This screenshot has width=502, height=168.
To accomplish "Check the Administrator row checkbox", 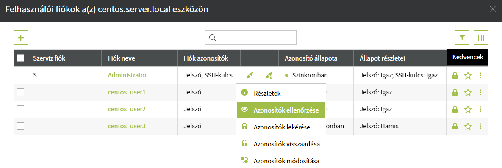I will pyautogui.click(x=20, y=75).
